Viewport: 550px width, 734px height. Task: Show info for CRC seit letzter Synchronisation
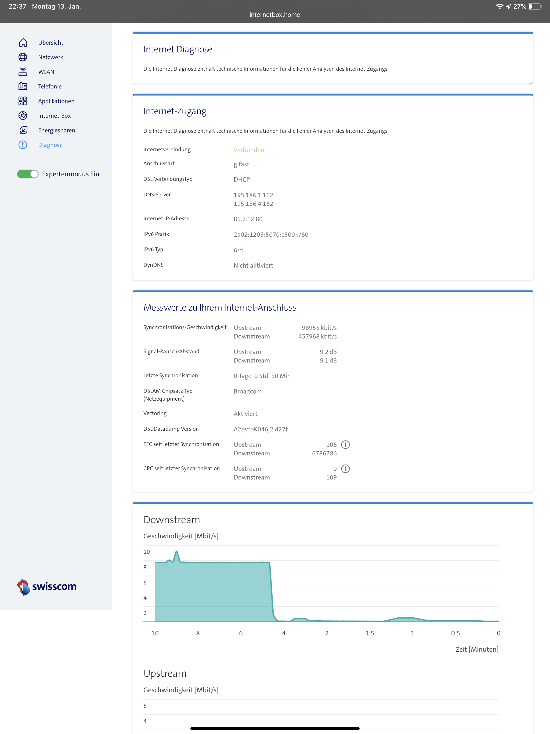(345, 469)
